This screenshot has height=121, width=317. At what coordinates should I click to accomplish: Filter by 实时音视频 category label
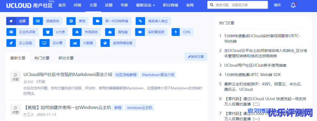pyautogui.click(x=156, y=32)
